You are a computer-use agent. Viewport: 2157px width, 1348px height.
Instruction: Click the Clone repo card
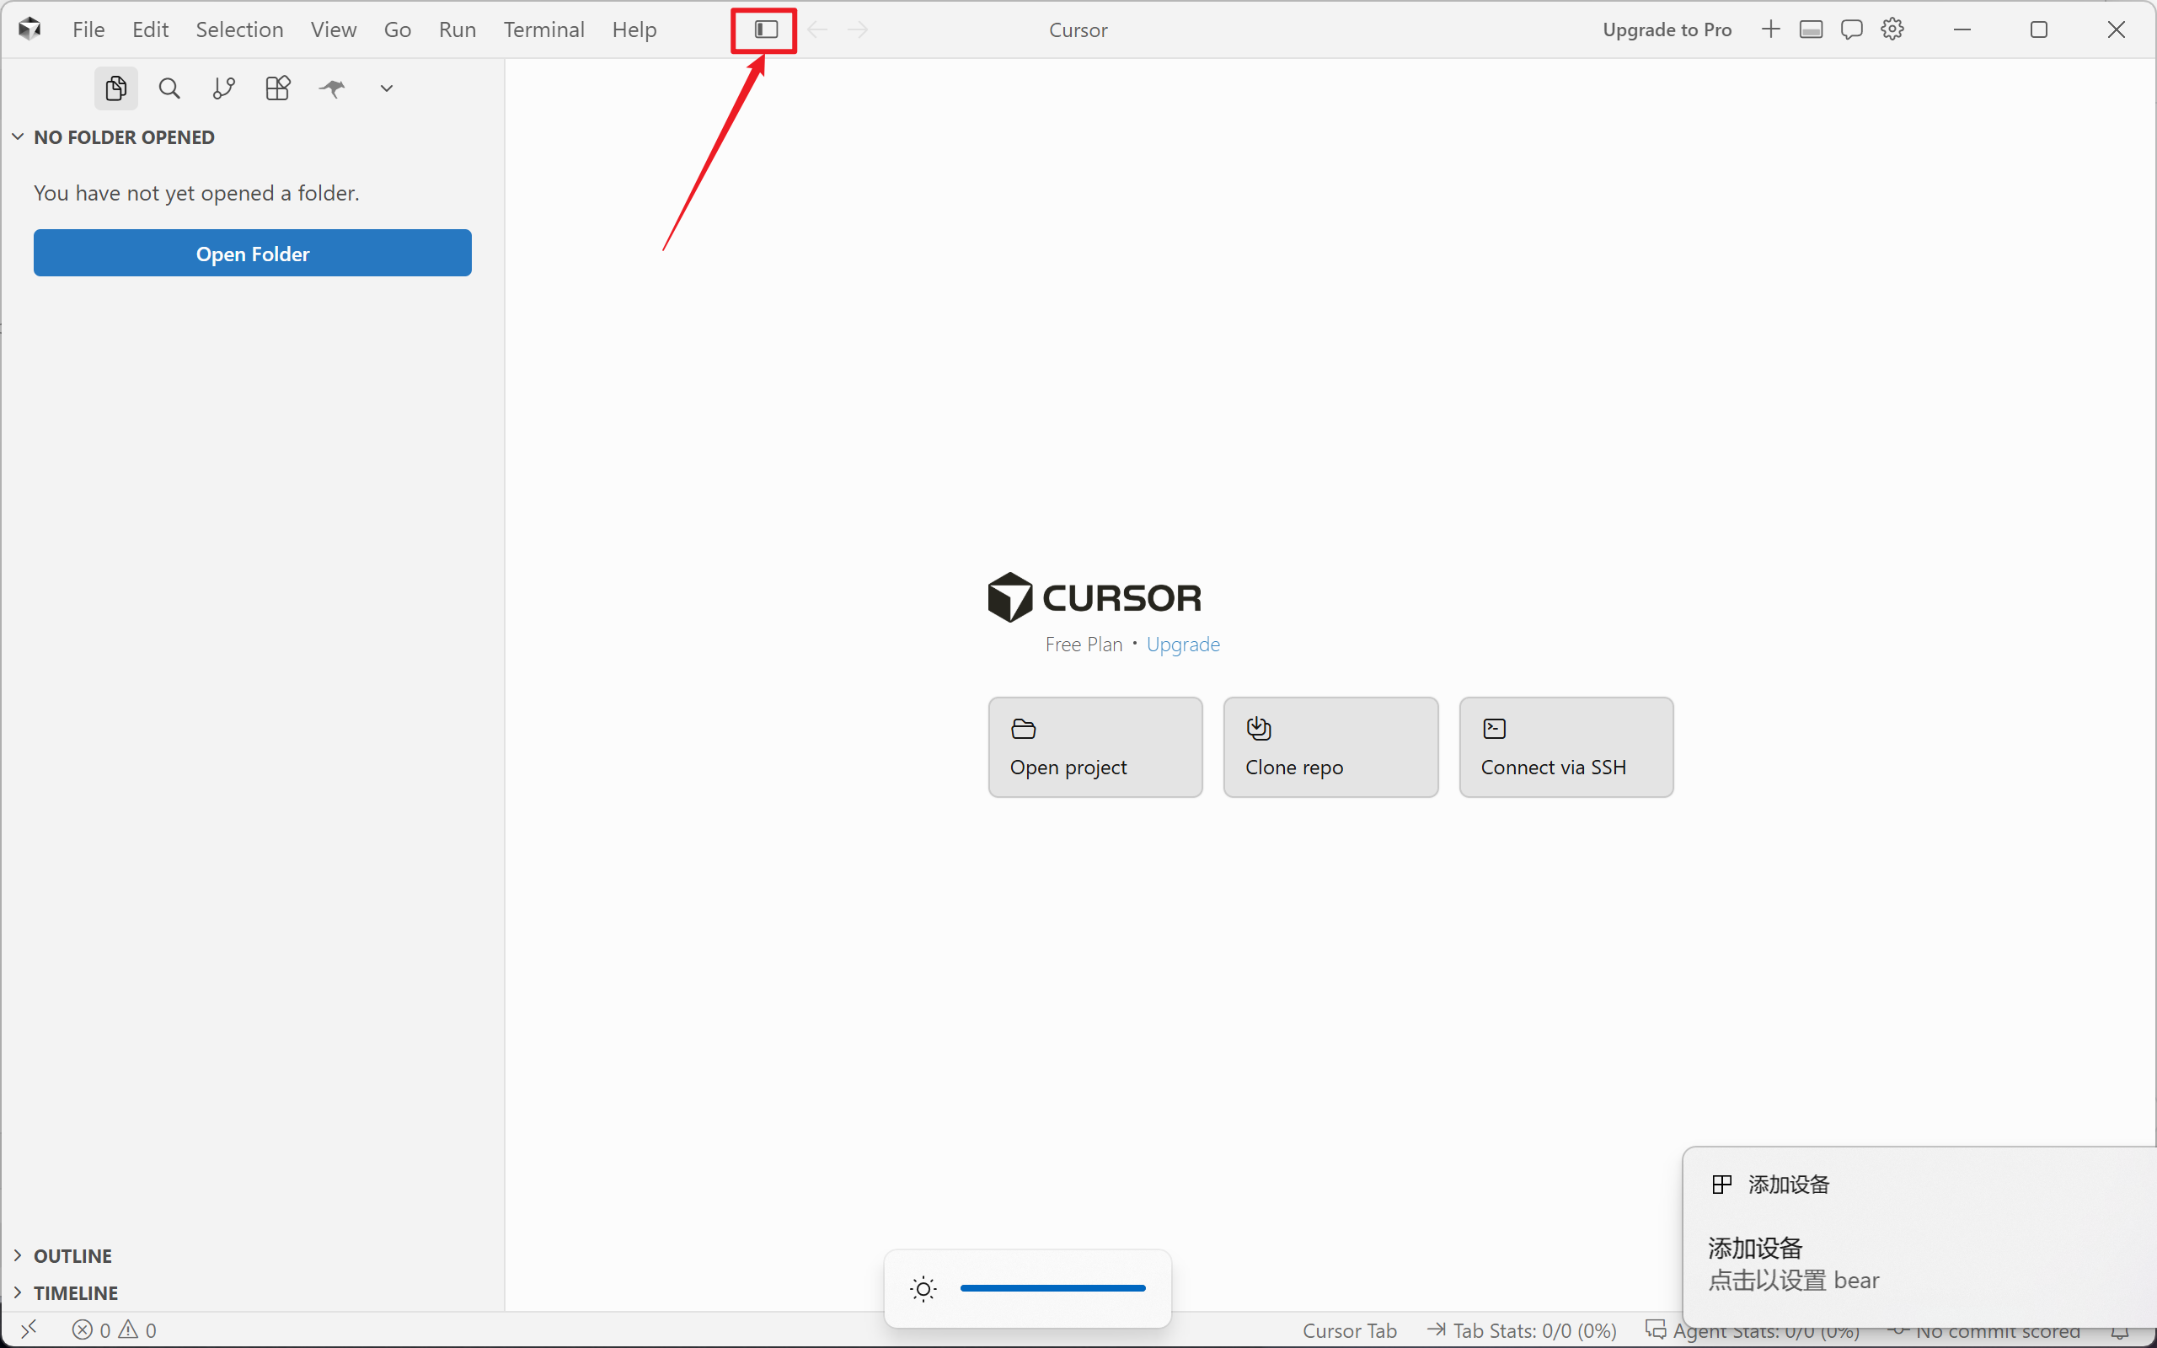tap(1330, 747)
